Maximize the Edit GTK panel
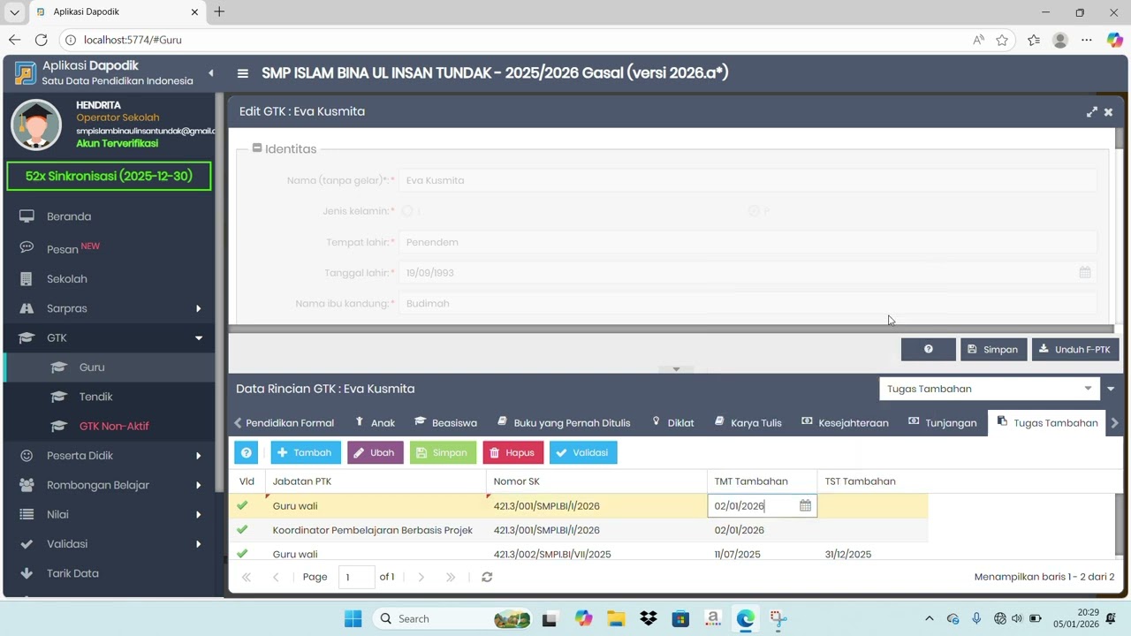 (x=1092, y=112)
